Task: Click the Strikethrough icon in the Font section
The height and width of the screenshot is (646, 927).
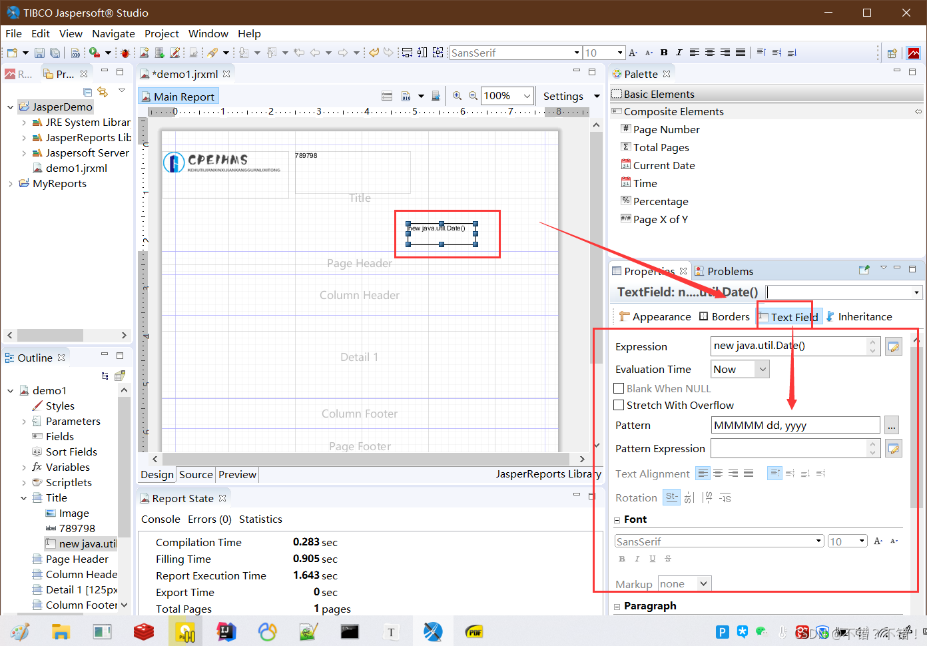Action: point(668,559)
